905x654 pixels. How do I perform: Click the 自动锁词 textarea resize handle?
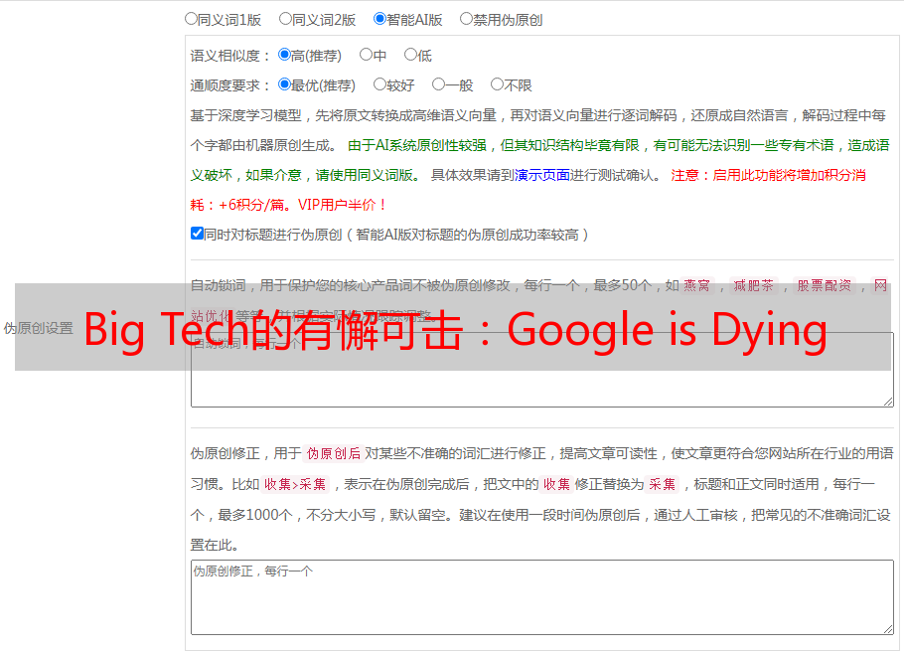tap(887, 401)
